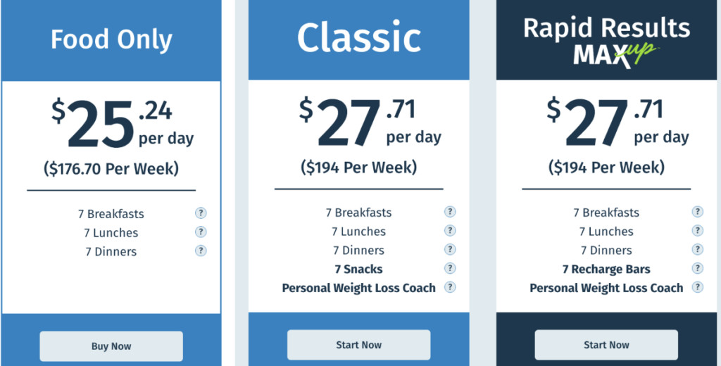This screenshot has height=366, width=721.
Task: Click question mark next to Rapid Results 7 Lunches
Action: coord(698,230)
